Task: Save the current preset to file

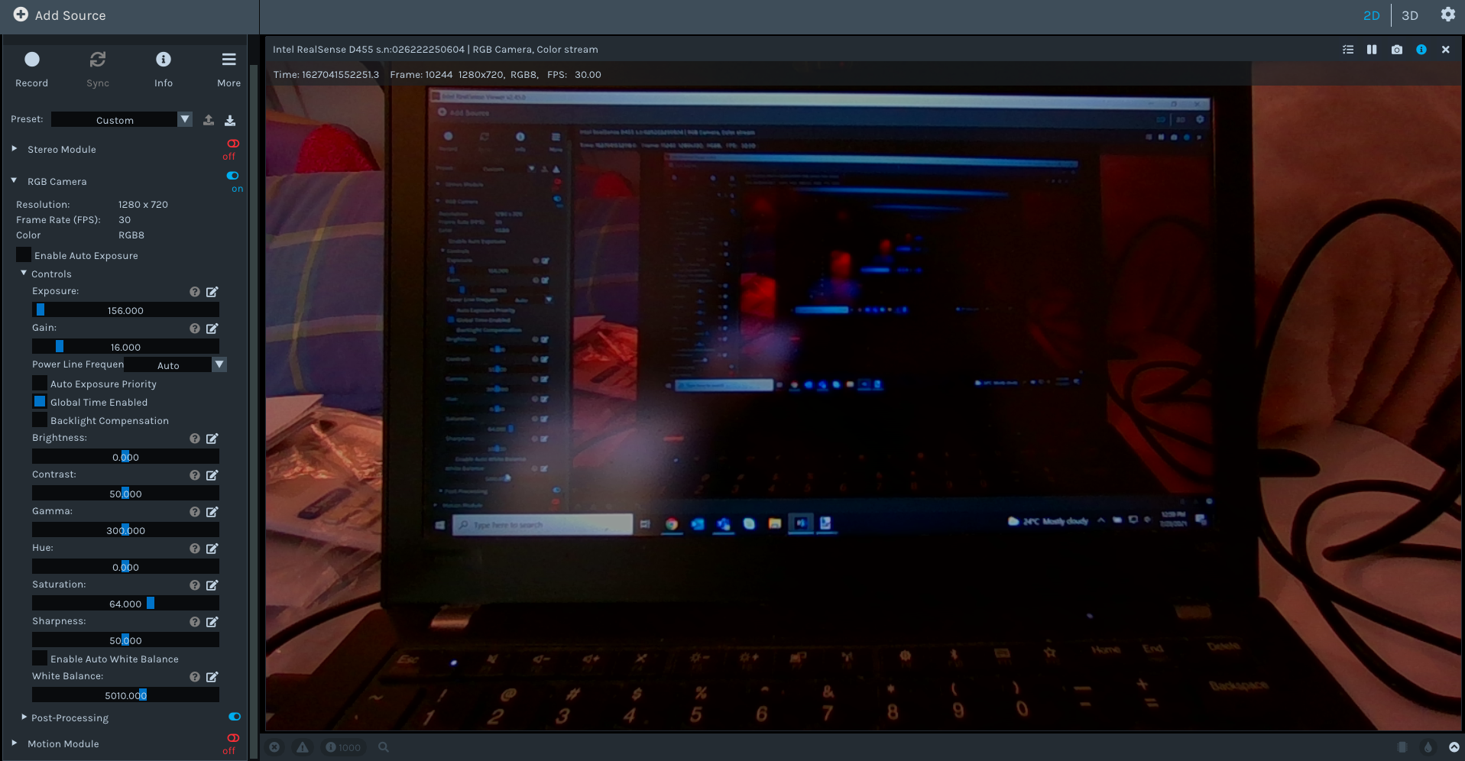Action: pyautogui.click(x=229, y=120)
